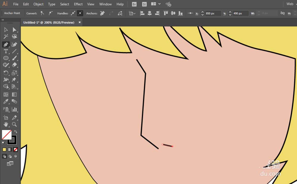Apply solid Color mode button

tap(4, 150)
